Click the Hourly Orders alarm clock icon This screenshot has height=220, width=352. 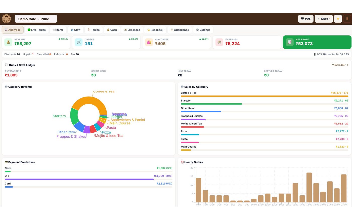[182, 162]
